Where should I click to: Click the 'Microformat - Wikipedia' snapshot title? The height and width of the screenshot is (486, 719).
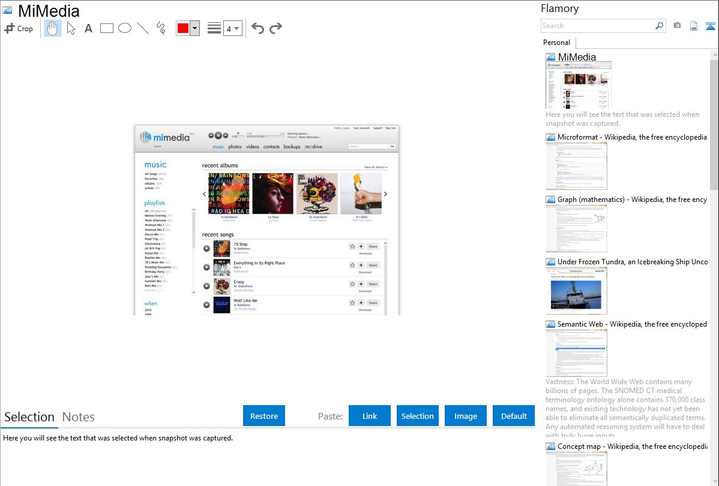(x=632, y=137)
